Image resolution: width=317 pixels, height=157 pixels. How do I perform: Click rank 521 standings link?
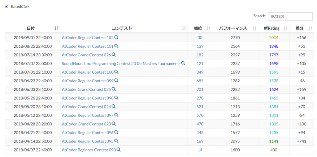tap(200, 107)
